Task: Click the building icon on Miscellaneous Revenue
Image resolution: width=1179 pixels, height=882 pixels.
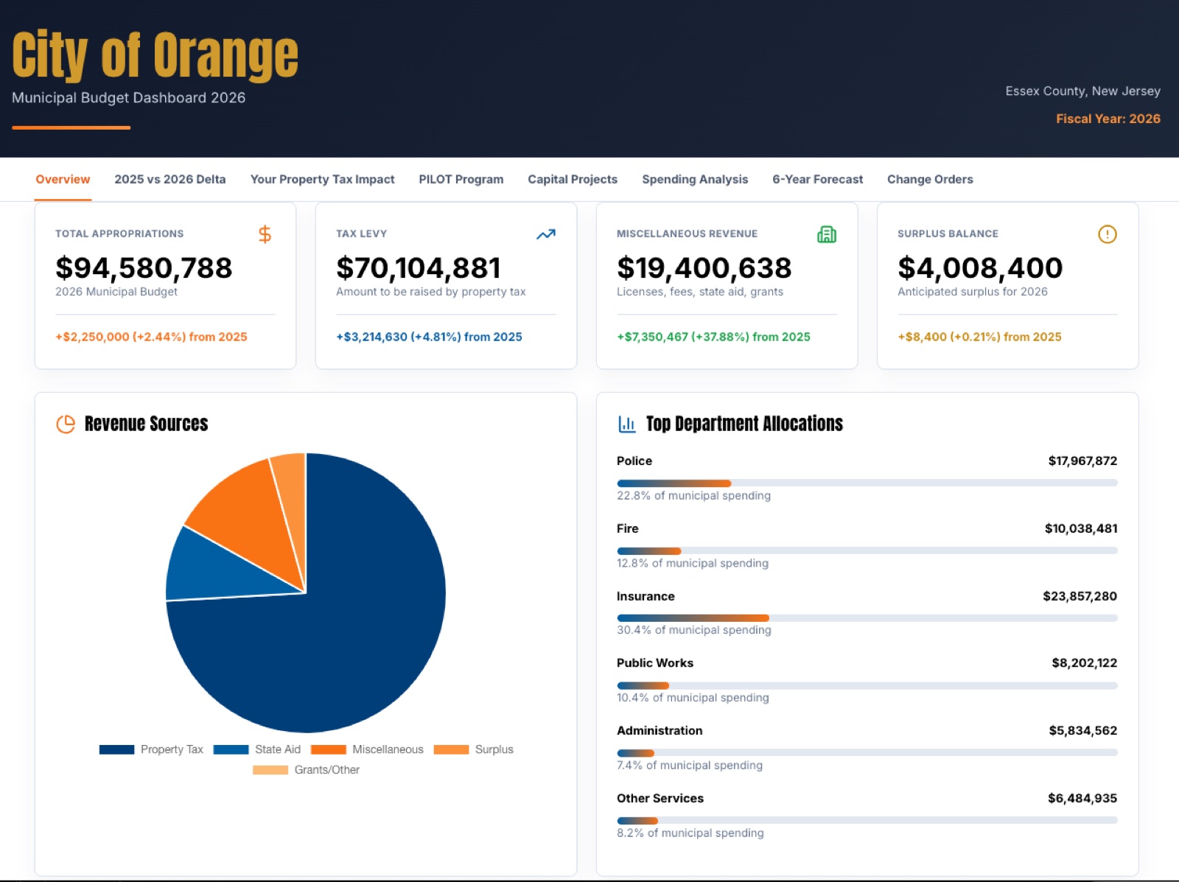Action: tap(827, 234)
